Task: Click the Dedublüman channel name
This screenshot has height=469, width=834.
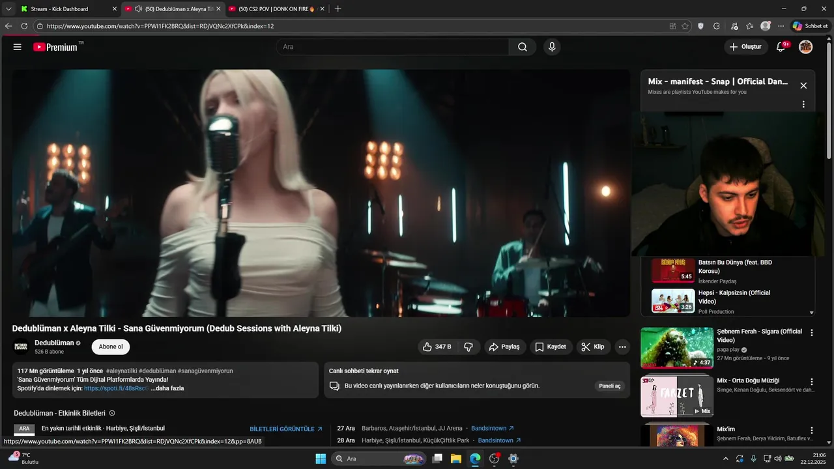Action: click(54, 343)
